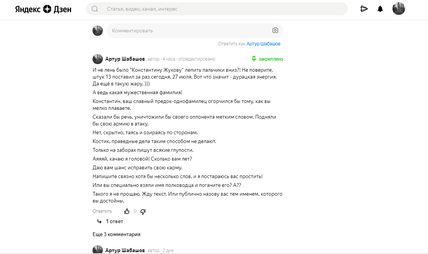Click the comment author's avatar thumbnail
428x254 pixels.
(x=97, y=59)
